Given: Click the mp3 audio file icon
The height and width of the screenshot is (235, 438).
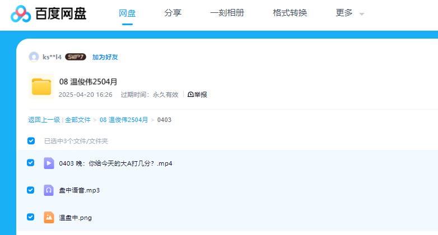Looking at the screenshot, I should [49, 190].
